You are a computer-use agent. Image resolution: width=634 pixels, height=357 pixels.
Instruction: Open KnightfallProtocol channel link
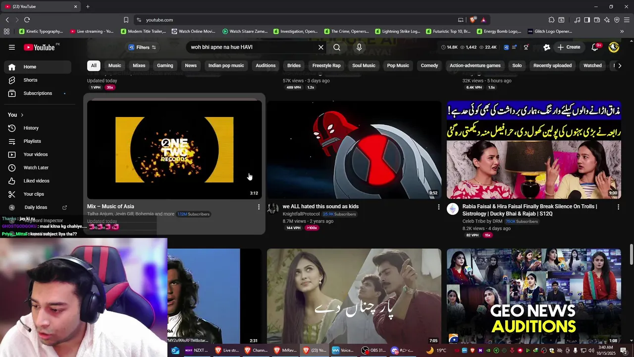click(x=301, y=214)
